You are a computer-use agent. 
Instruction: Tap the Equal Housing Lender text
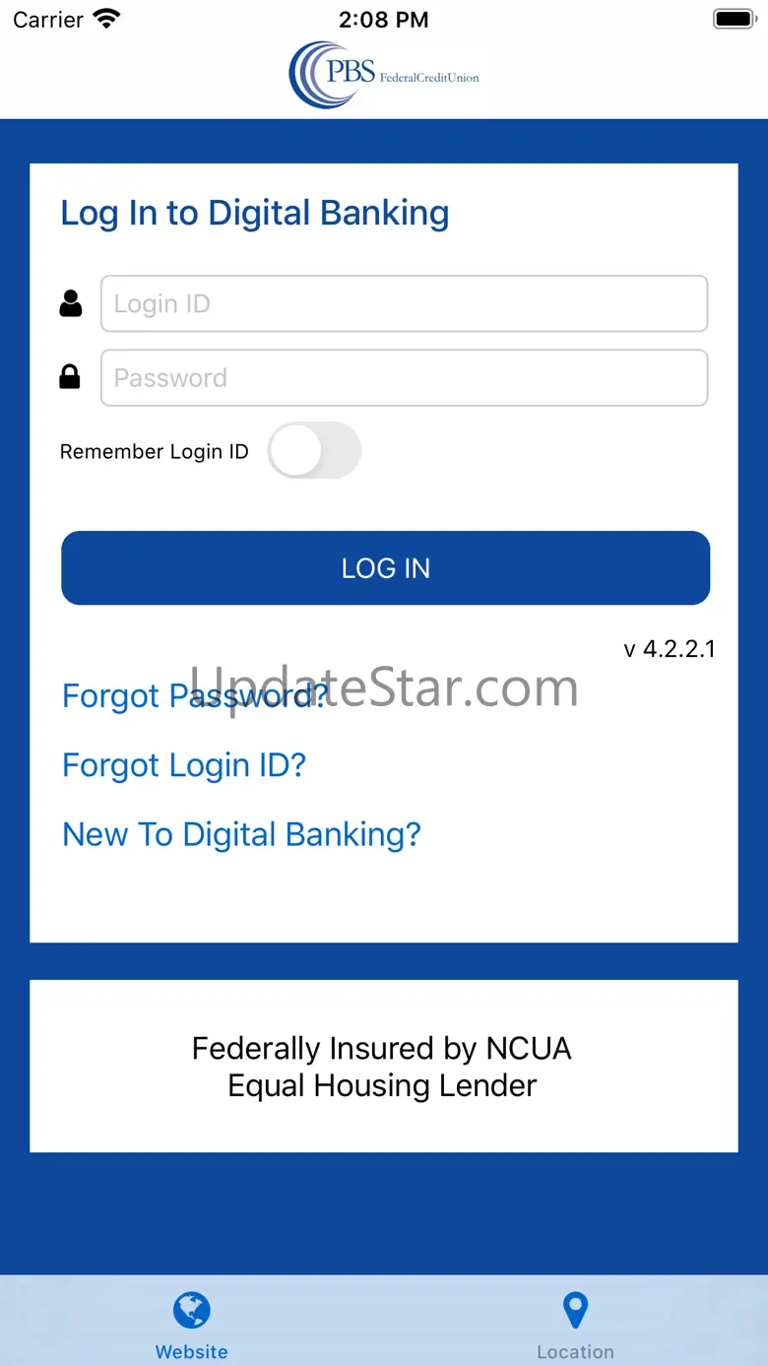point(382,1086)
